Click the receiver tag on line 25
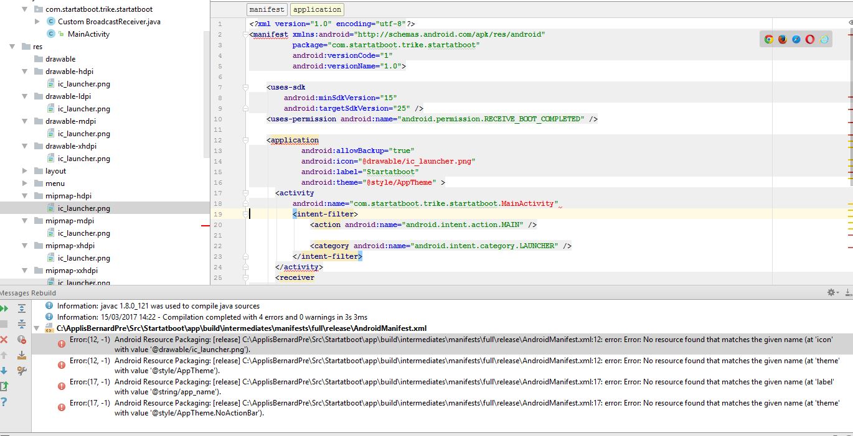853x436 pixels. point(295,277)
